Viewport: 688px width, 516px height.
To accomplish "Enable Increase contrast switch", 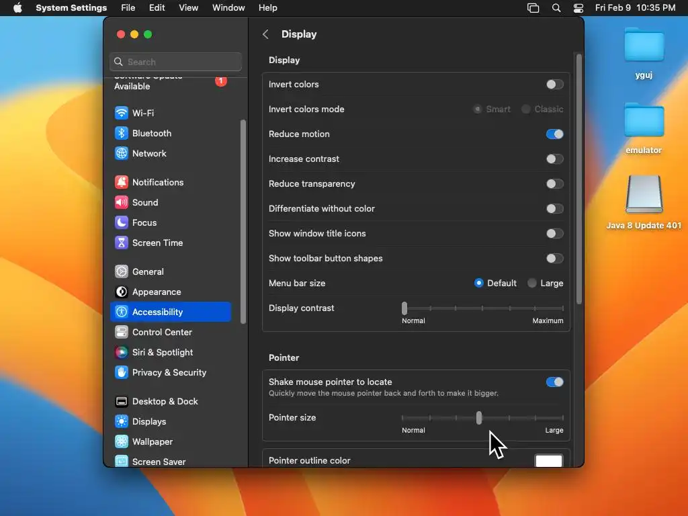I will point(554,159).
